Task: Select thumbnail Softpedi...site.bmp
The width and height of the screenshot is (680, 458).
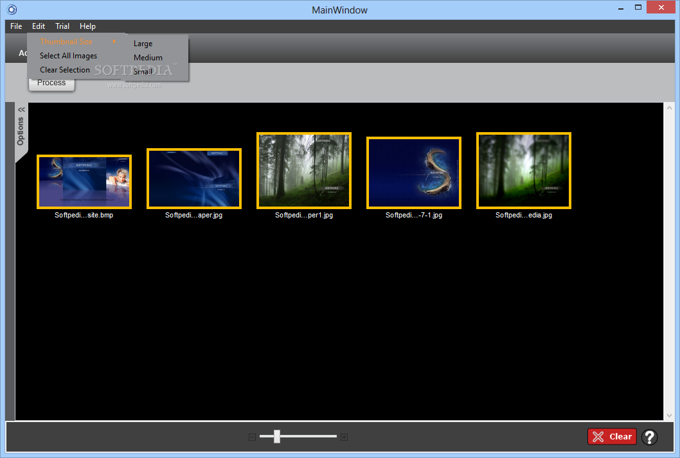Action: coord(84,182)
